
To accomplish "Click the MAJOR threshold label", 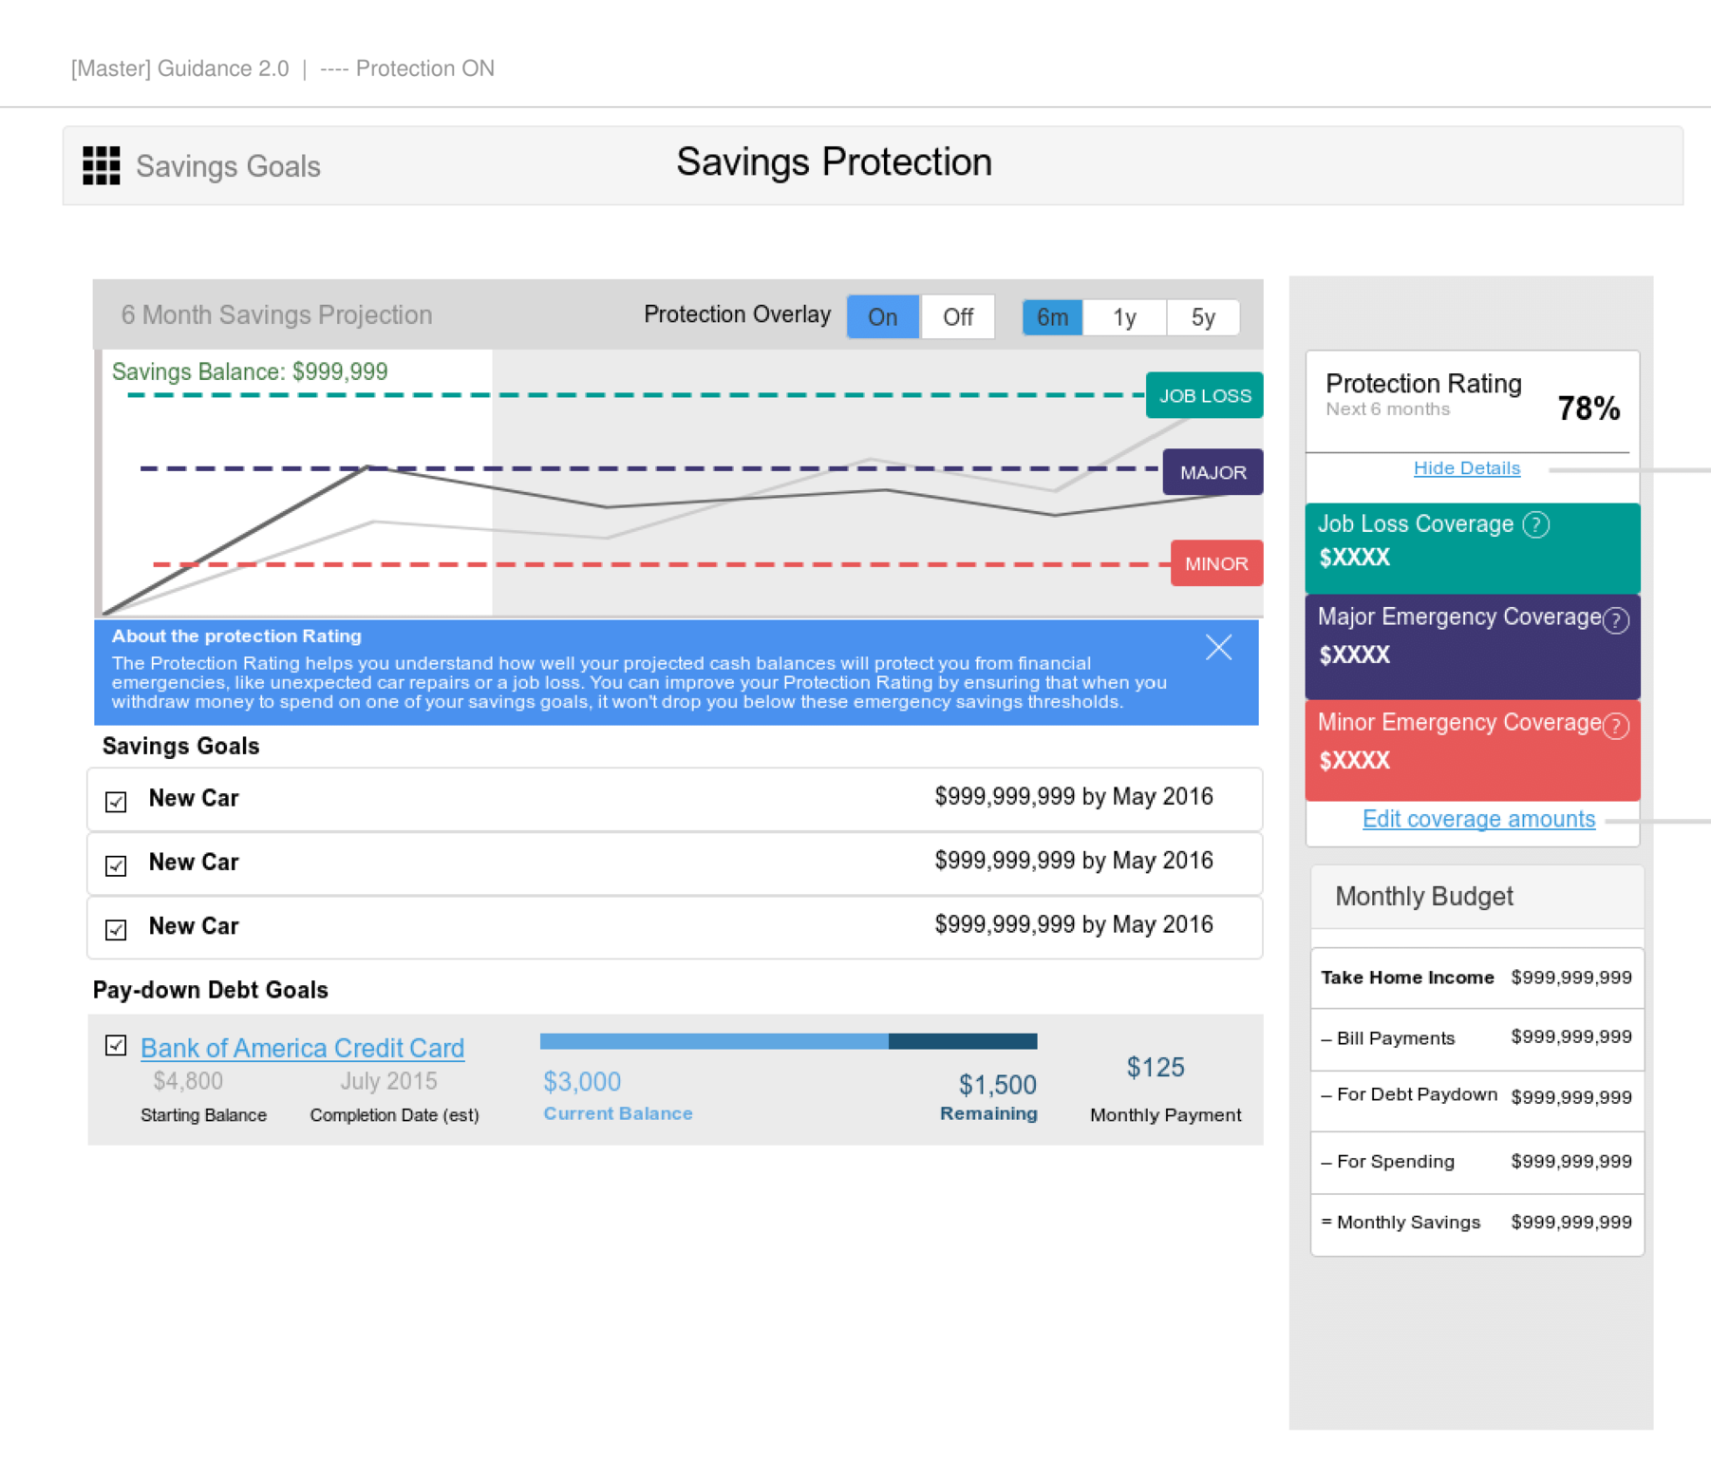I will (x=1213, y=472).
